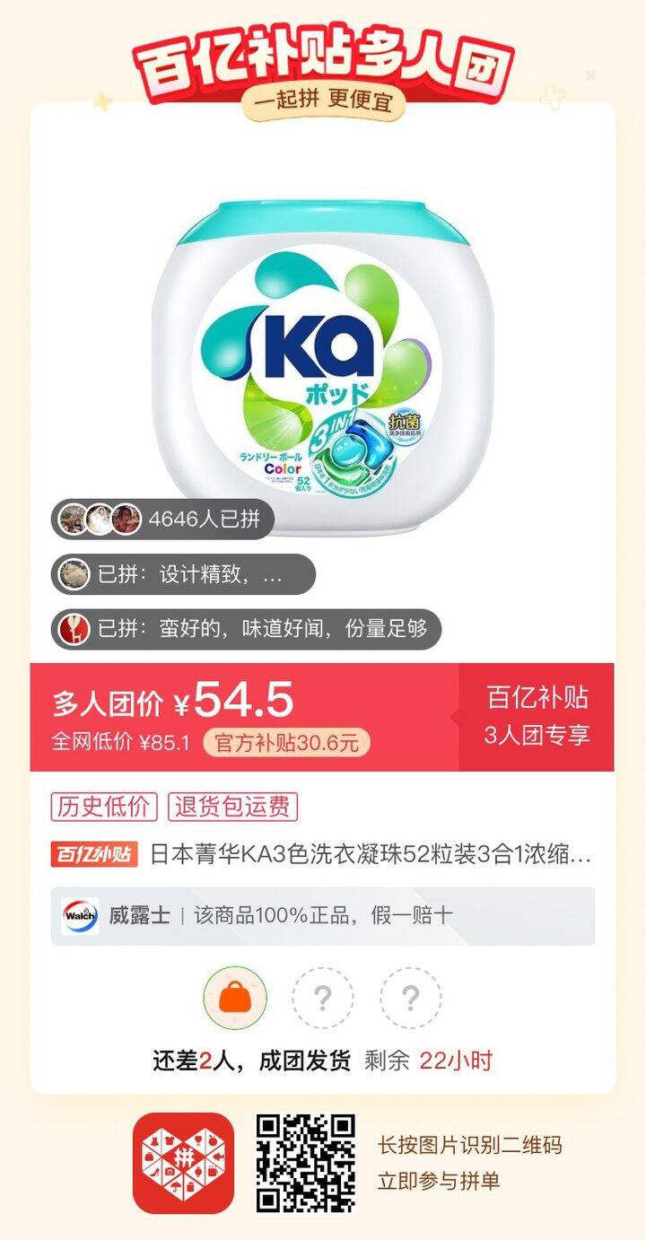Viewport: 646px width, 1240px height.
Task: Select the first empty question-mark group slot
Action: (x=323, y=997)
